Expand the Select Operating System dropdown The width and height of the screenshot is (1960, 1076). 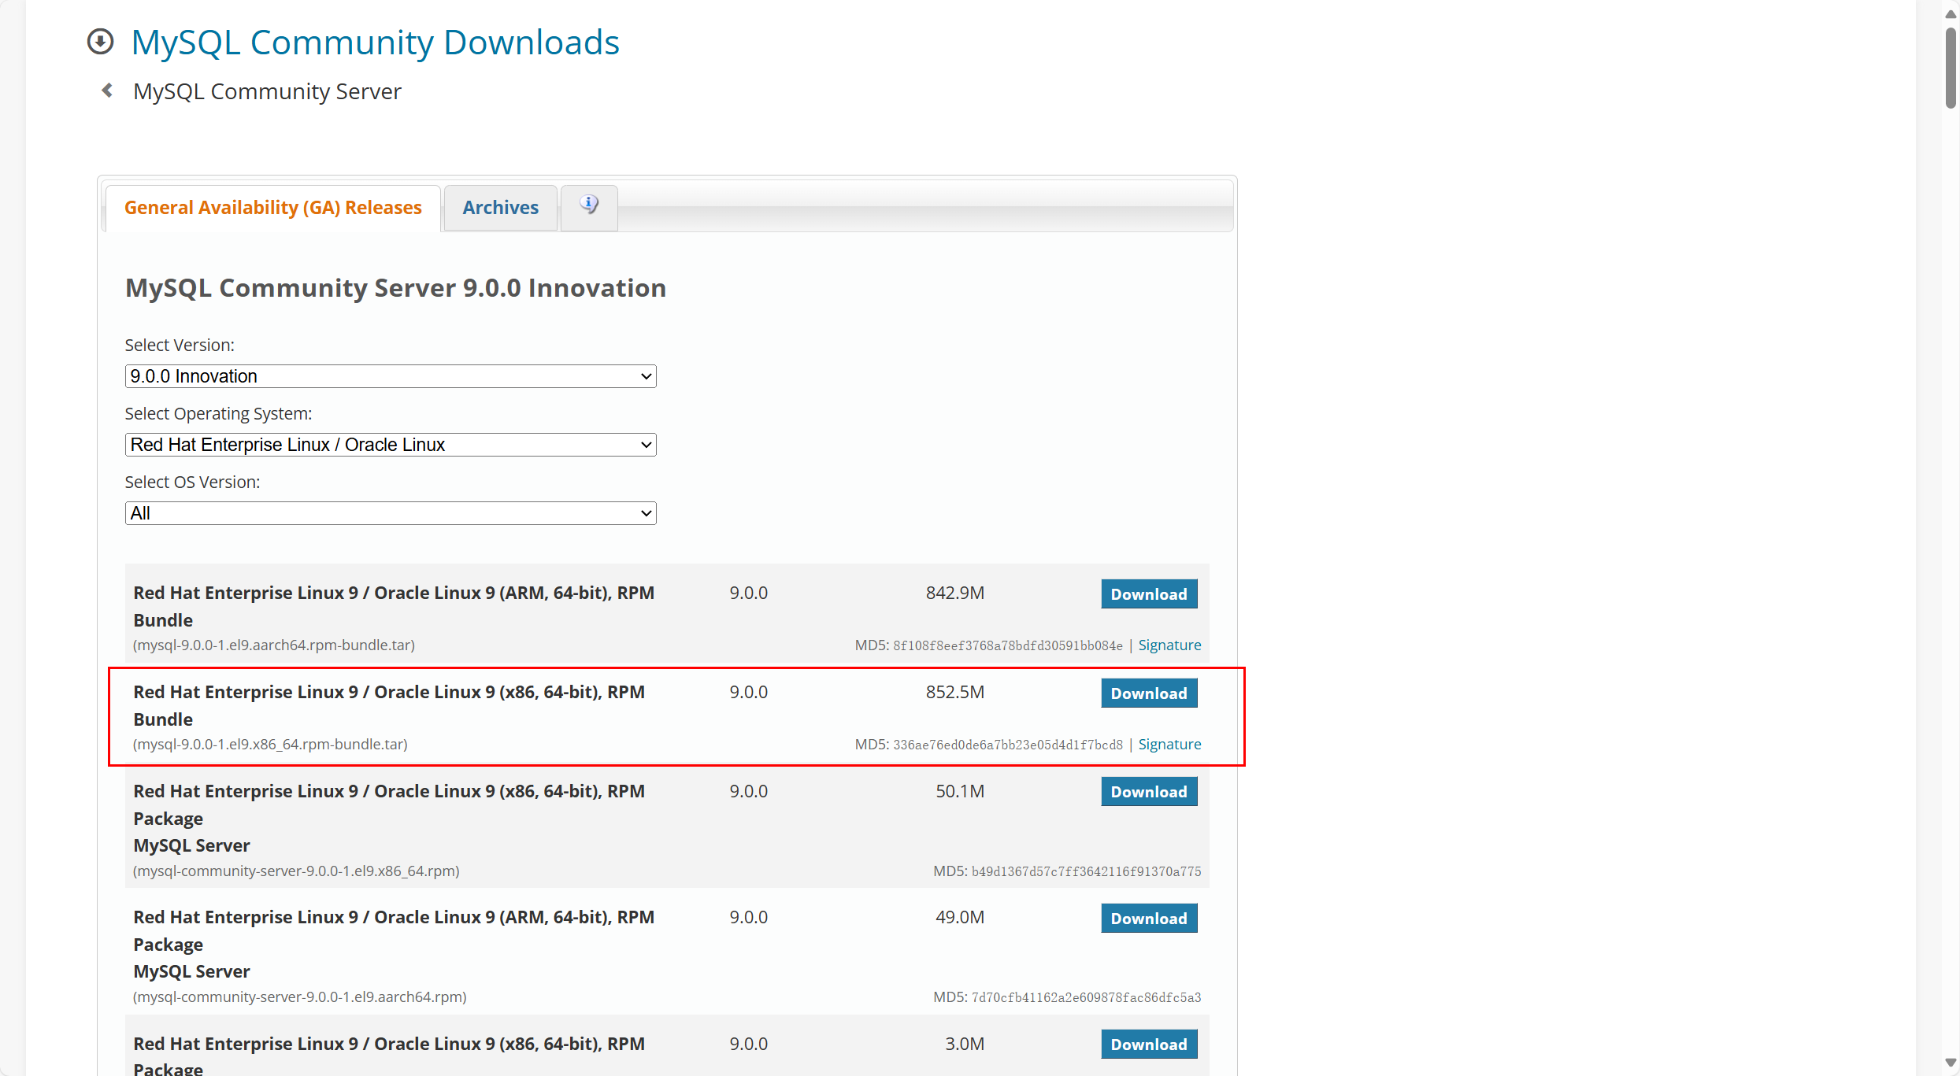pyautogui.click(x=390, y=445)
